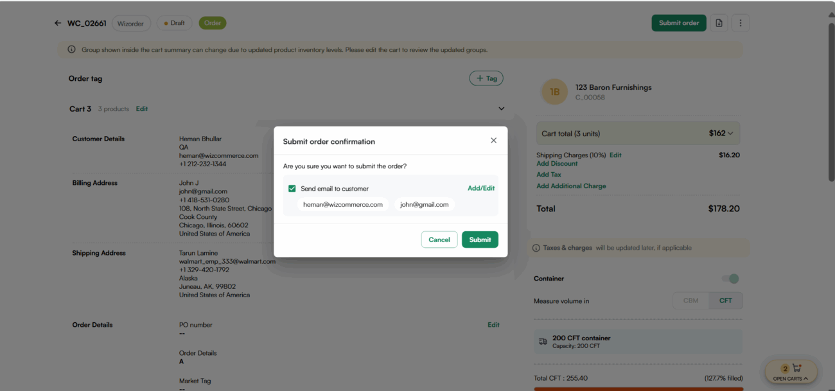Click the Submit button in dialog
Screen dimensions: 835x391
tap(480, 239)
